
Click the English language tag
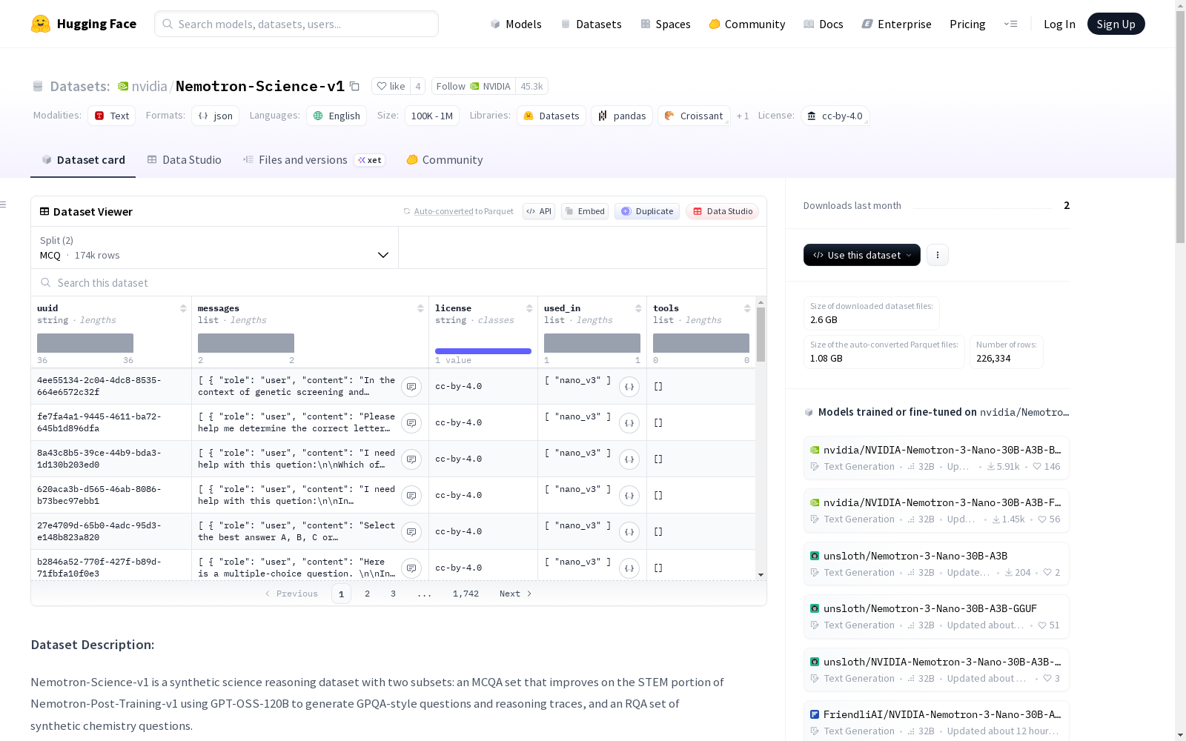pyautogui.click(x=337, y=116)
